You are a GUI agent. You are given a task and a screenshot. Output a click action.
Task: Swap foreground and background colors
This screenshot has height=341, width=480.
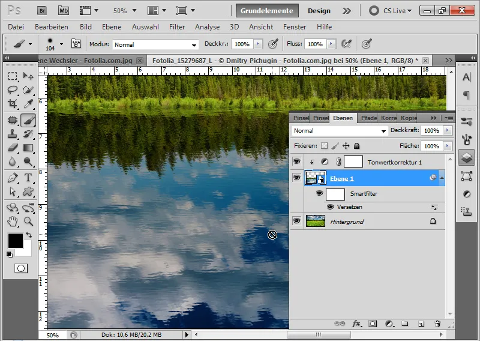tap(29, 235)
